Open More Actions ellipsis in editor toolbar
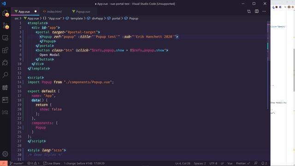The height and width of the screenshot is (166, 295). (264, 11)
